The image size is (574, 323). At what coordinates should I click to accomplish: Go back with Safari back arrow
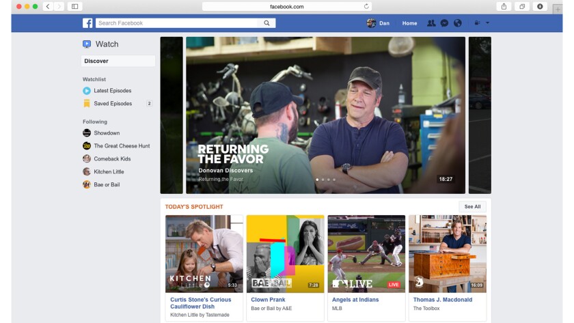48,6
